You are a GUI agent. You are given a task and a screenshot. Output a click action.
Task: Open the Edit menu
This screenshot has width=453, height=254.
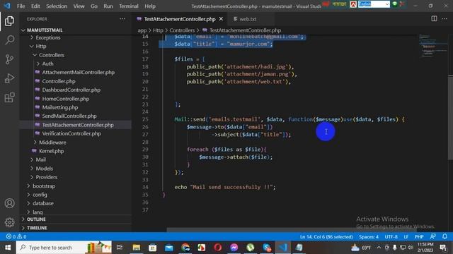[35, 6]
